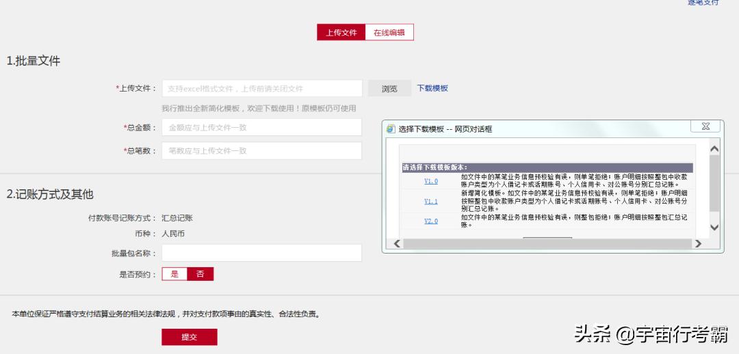Click the dialog's scroll up arrow
The image size is (739, 354).
point(714,149)
